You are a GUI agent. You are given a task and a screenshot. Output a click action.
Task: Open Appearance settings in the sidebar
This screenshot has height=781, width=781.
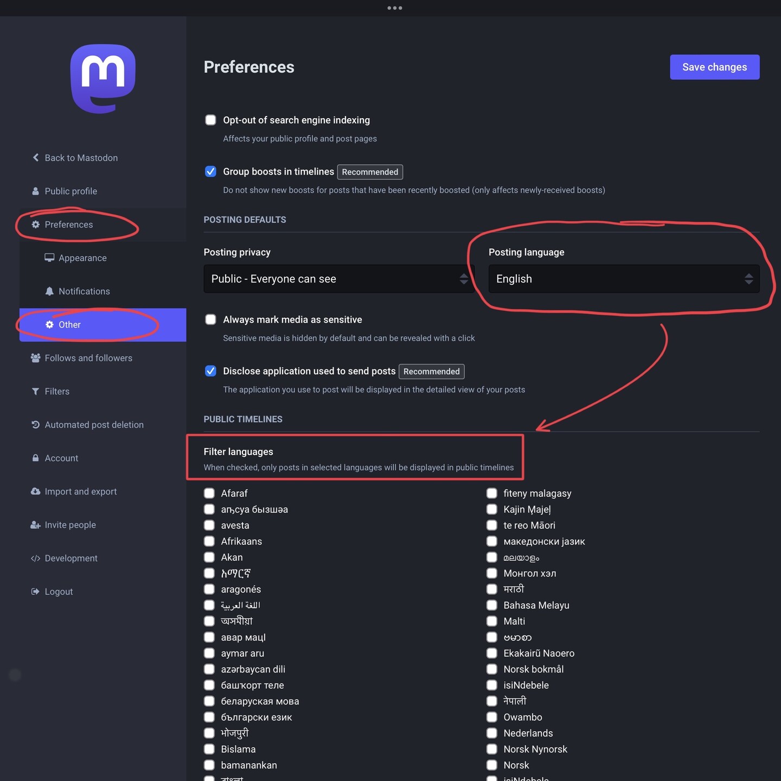point(82,258)
